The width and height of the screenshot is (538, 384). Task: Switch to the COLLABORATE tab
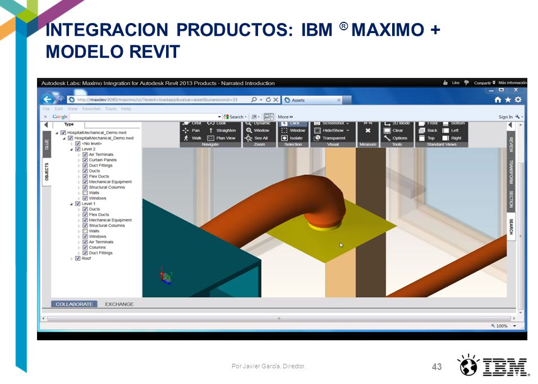74,304
